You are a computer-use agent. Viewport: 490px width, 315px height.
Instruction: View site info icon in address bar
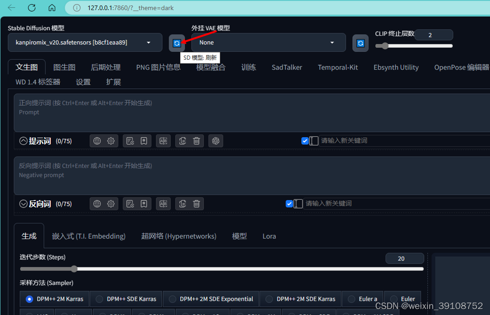tap(77, 8)
